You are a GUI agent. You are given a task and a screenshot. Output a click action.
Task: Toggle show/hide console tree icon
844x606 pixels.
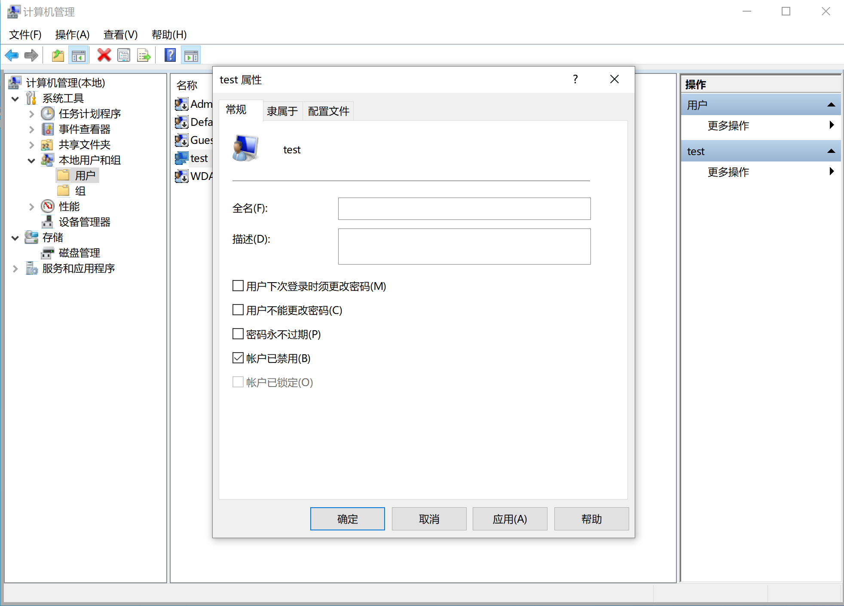click(x=79, y=55)
